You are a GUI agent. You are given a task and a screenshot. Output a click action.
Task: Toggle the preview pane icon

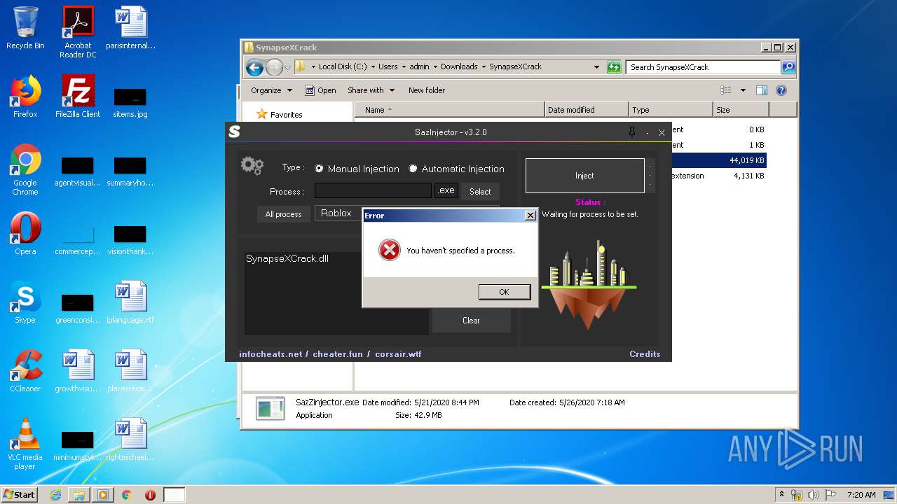pyautogui.click(x=762, y=90)
